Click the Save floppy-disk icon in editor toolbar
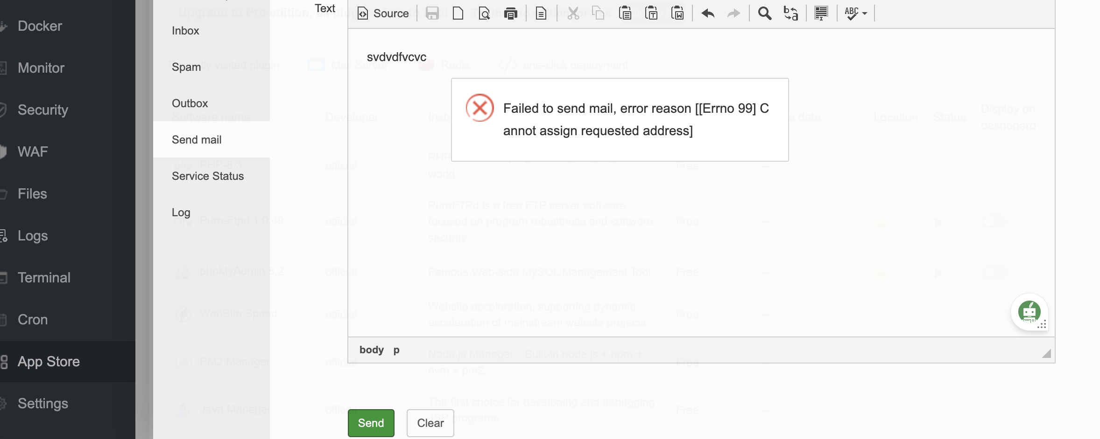This screenshot has height=439, width=1100. (432, 14)
